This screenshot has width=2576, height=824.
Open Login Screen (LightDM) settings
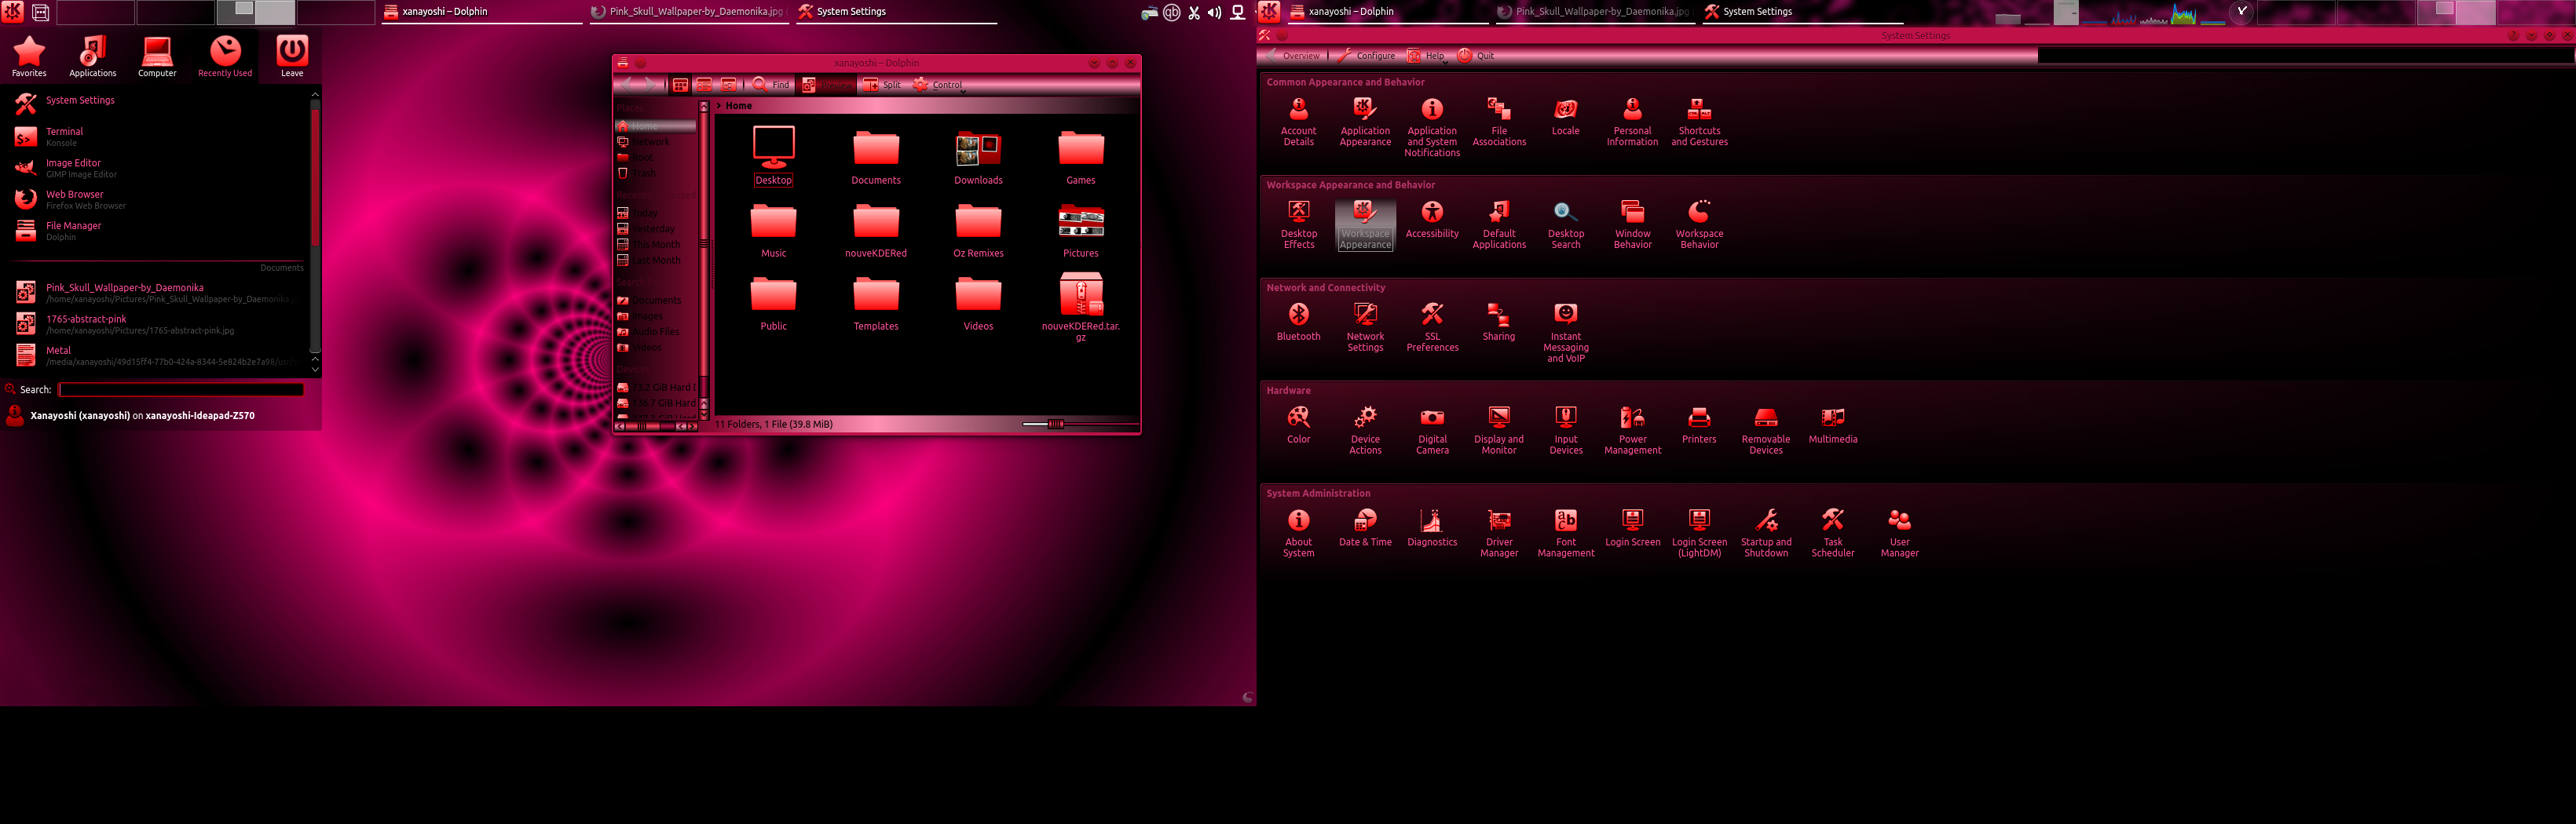[x=1699, y=534]
